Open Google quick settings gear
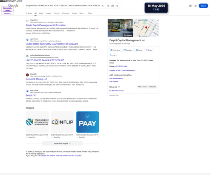Viewport: 213px width, 175px height. pos(190,6)
